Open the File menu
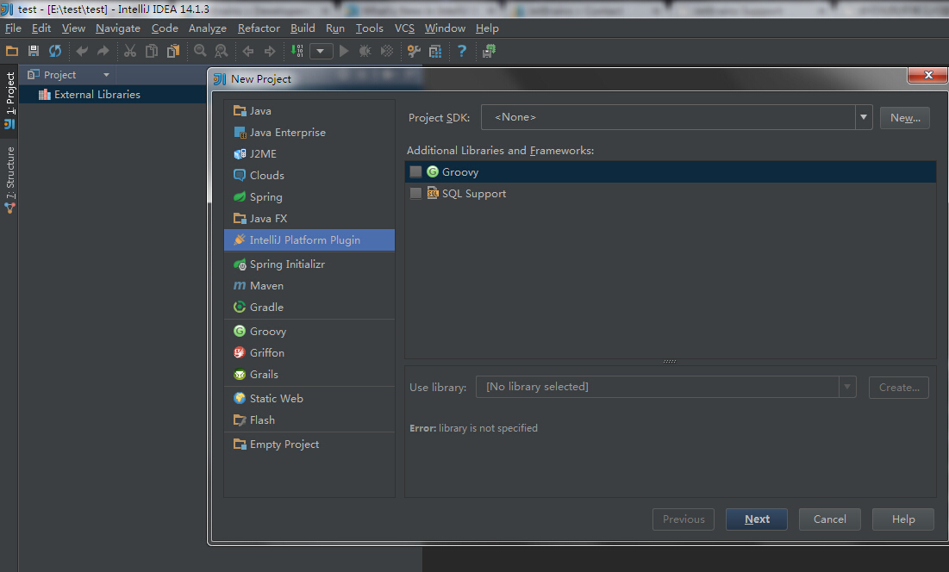949x572 pixels. 13,28
